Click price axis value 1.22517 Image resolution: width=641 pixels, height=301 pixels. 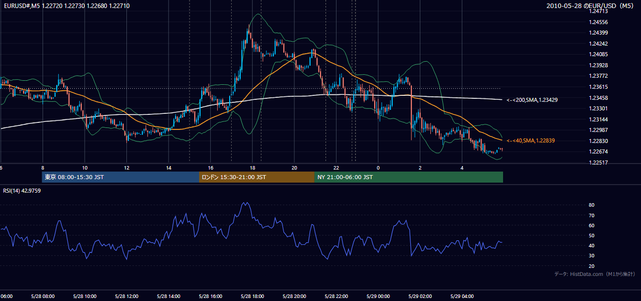599,163
